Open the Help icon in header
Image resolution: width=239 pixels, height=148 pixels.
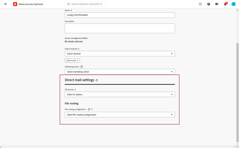click(209, 4)
